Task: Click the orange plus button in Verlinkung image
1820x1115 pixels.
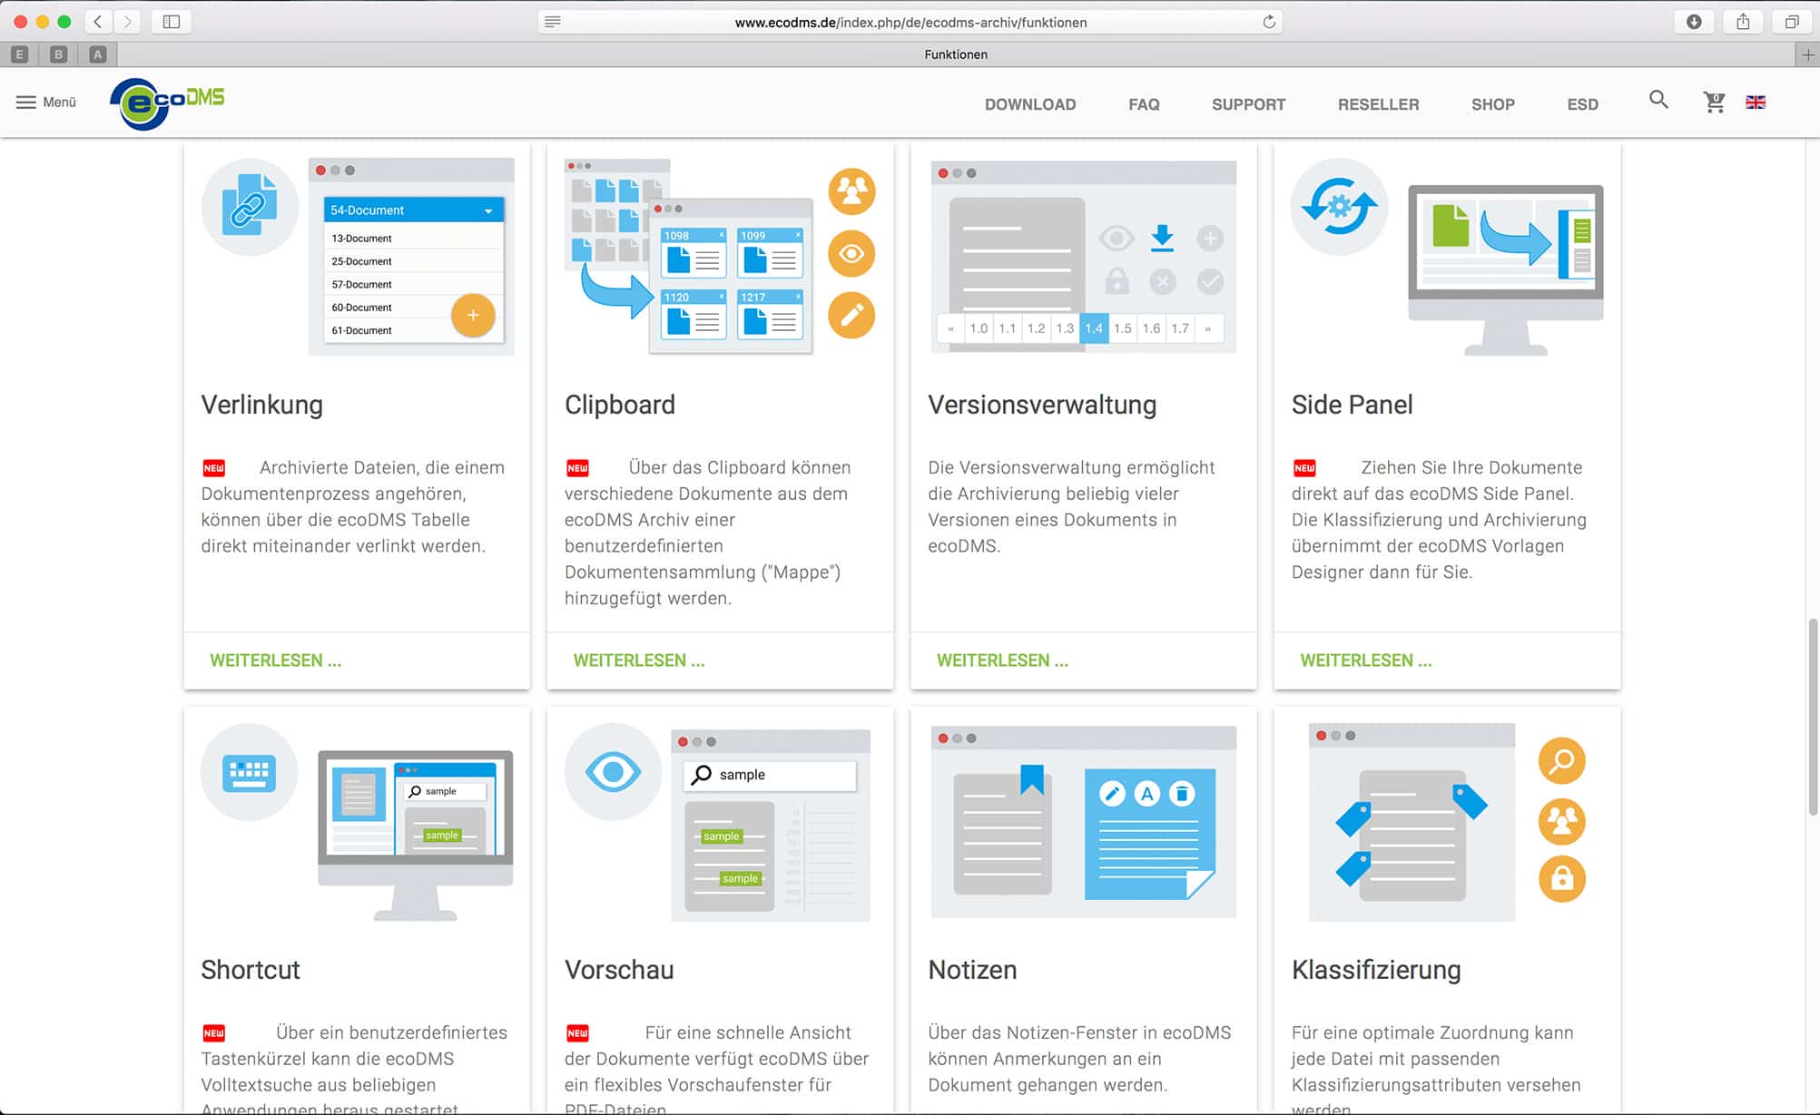Action: 473,315
